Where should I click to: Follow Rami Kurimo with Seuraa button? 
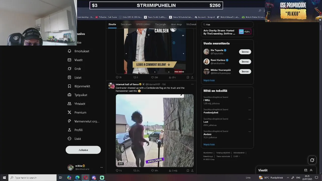click(245, 62)
